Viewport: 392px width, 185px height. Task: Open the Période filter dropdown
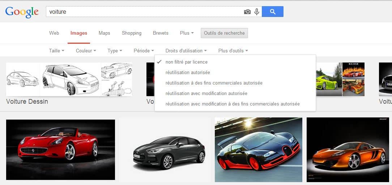tap(144, 51)
